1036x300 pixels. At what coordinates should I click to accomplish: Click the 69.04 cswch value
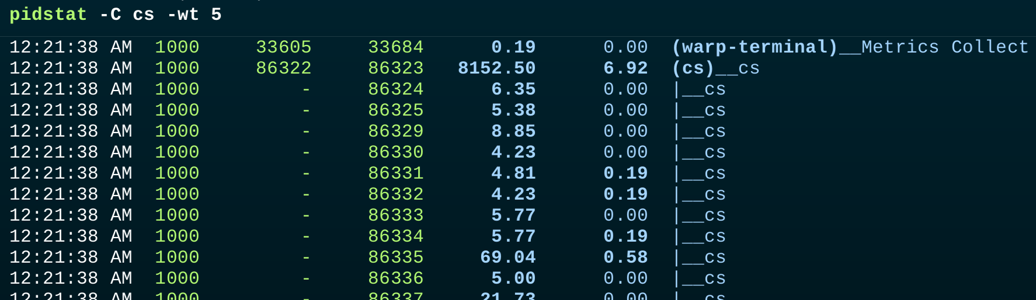[507, 257]
